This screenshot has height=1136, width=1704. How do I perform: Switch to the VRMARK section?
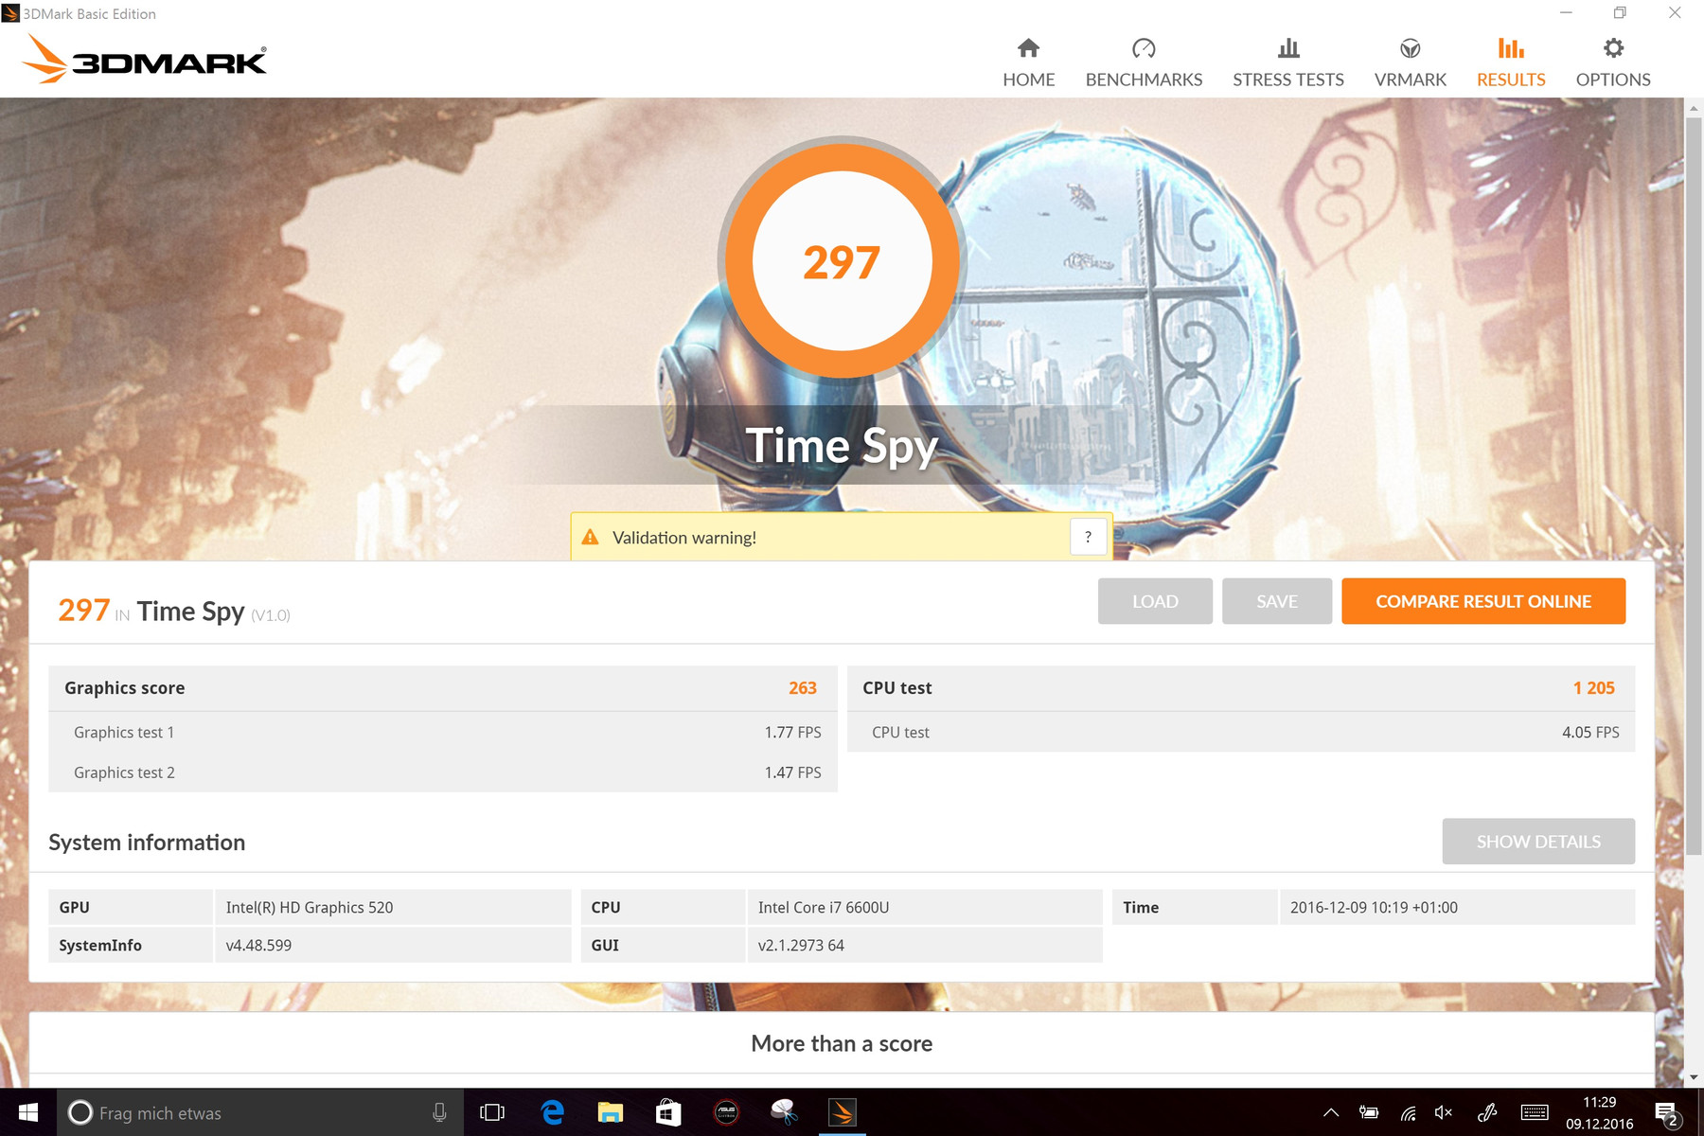1410,63
